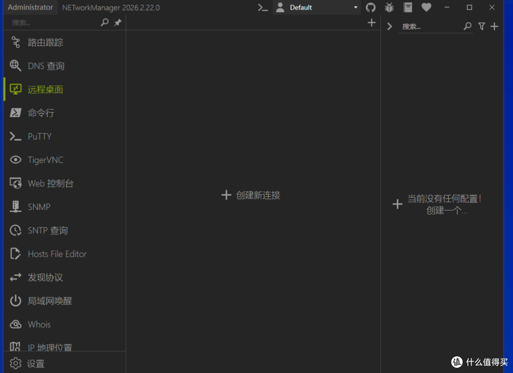
Task: Select 远程桌面 label in the sidebar
Action: pyautogui.click(x=45, y=89)
